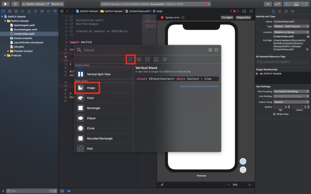Screen dimensions: 311x194
Task: Show the File inspector tab
Action: (x=273, y=11)
